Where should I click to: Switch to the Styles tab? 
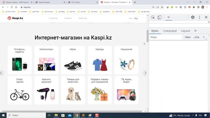(155, 31)
